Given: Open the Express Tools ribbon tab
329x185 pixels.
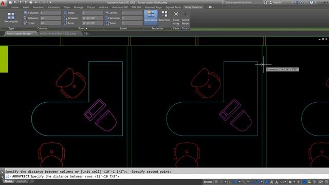Looking at the screenshot, I should point(173,7).
